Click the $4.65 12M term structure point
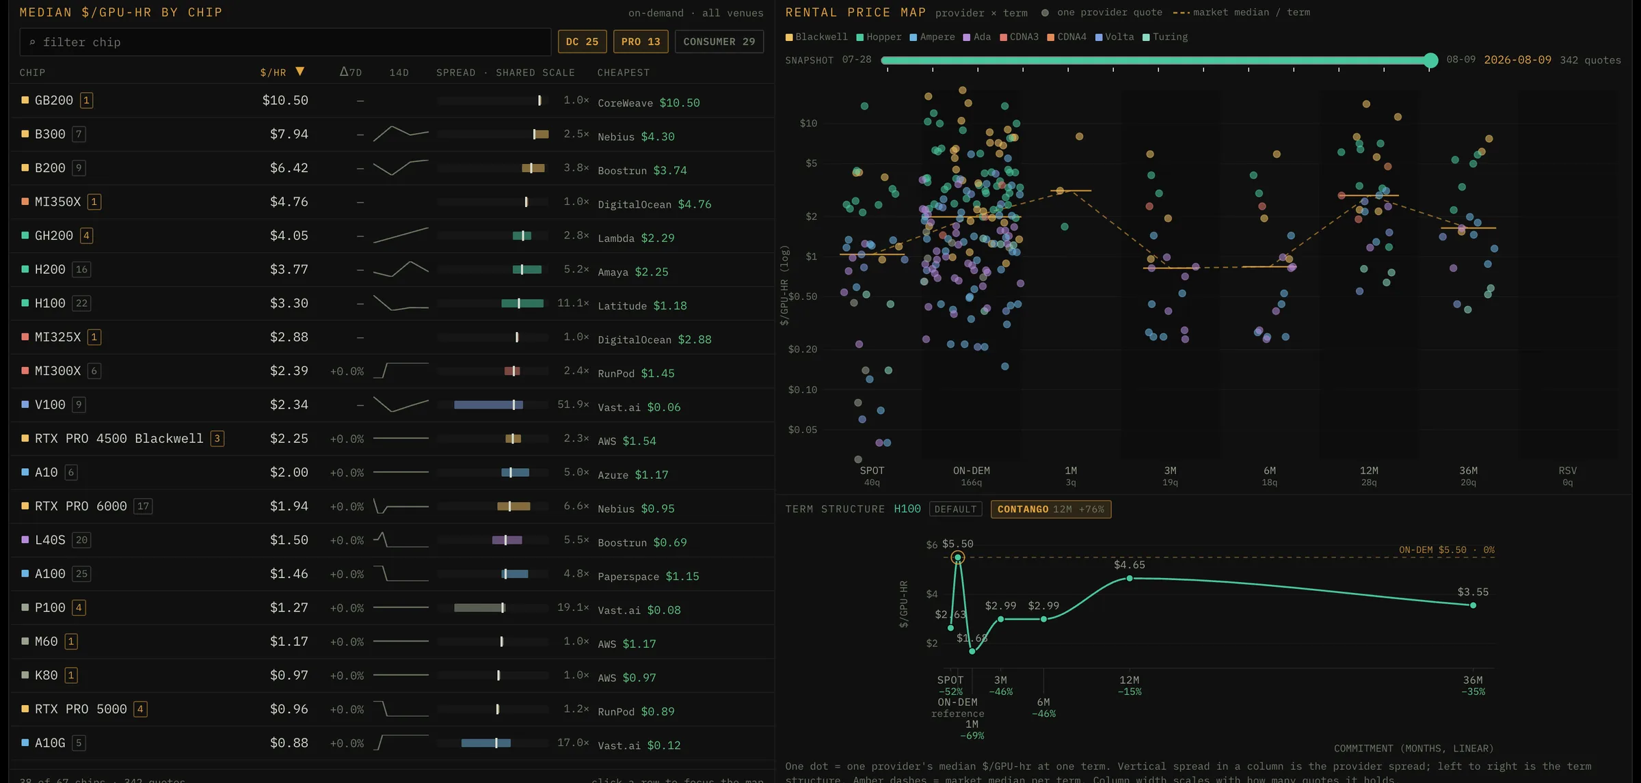 (1130, 579)
